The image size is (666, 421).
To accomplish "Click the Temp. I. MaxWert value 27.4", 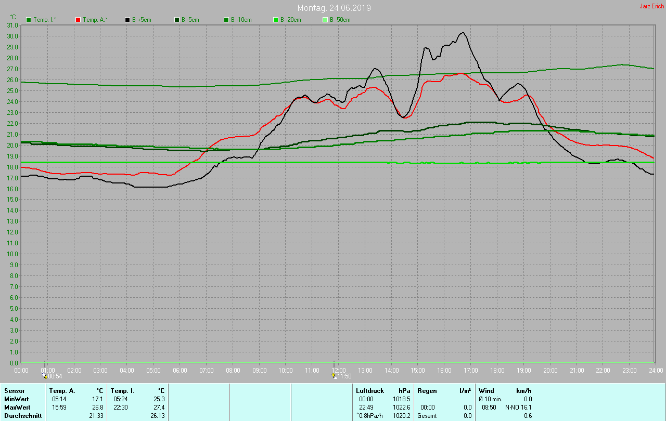I will point(159,407).
